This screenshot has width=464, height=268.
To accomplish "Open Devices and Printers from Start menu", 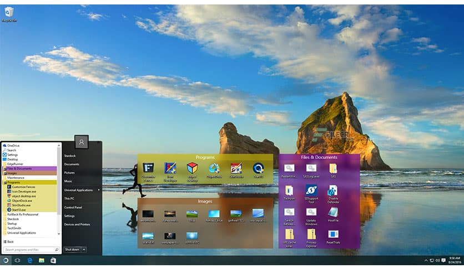I will 77,224.
